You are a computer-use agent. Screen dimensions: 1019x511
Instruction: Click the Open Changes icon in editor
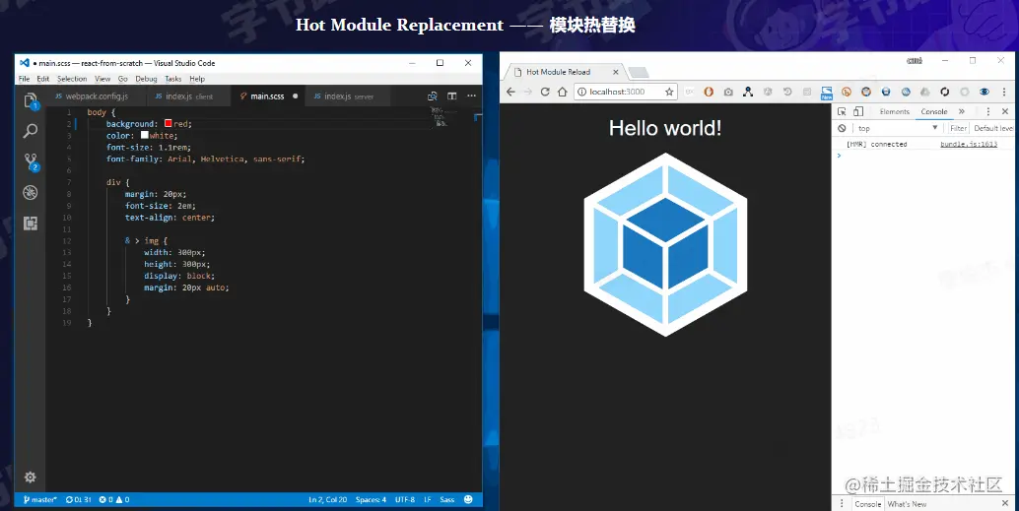point(433,96)
